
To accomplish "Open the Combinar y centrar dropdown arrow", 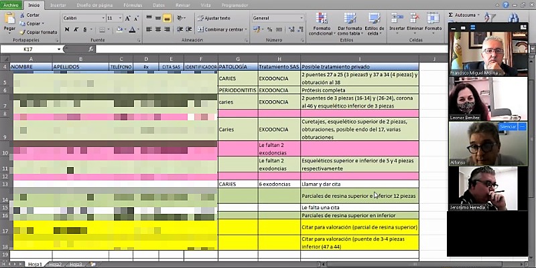I will point(246,29).
